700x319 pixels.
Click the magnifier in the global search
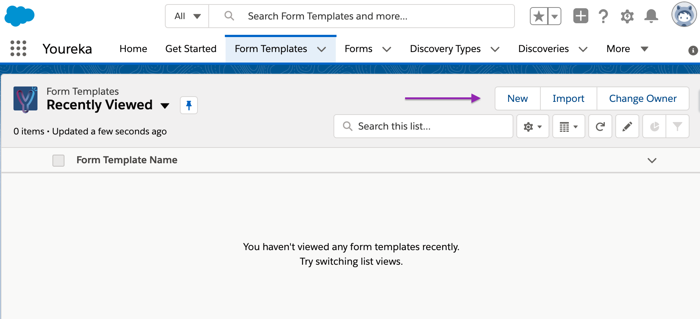229,16
